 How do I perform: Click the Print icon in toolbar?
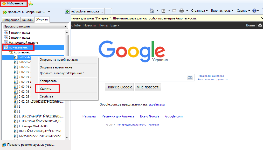coord(182,11)
